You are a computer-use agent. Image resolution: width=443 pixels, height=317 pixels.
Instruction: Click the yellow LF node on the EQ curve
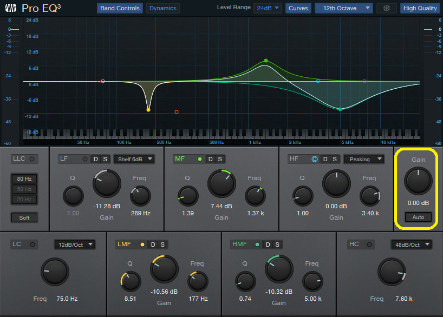(148, 109)
